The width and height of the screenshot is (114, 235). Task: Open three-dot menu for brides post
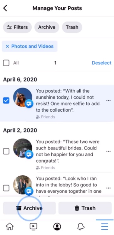pyautogui.click(x=108, y=151)
